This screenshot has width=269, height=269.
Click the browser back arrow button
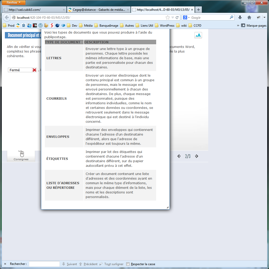coord(7,18)
